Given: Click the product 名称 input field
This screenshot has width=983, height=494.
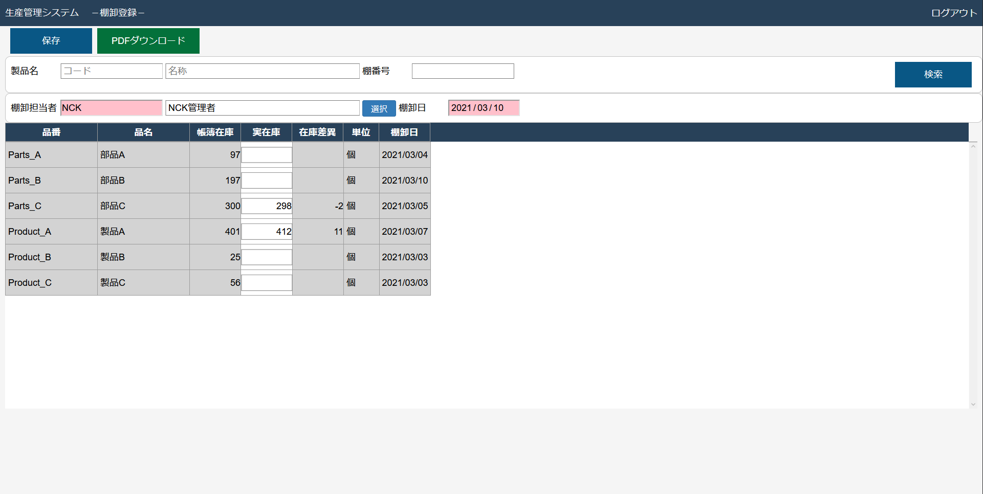Looking at the screenshot, I should coord(262,71).
